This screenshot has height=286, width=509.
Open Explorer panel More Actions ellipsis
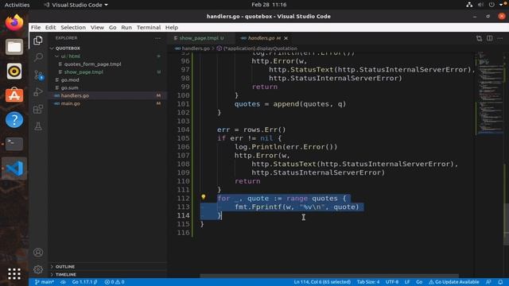pos(157,38)
